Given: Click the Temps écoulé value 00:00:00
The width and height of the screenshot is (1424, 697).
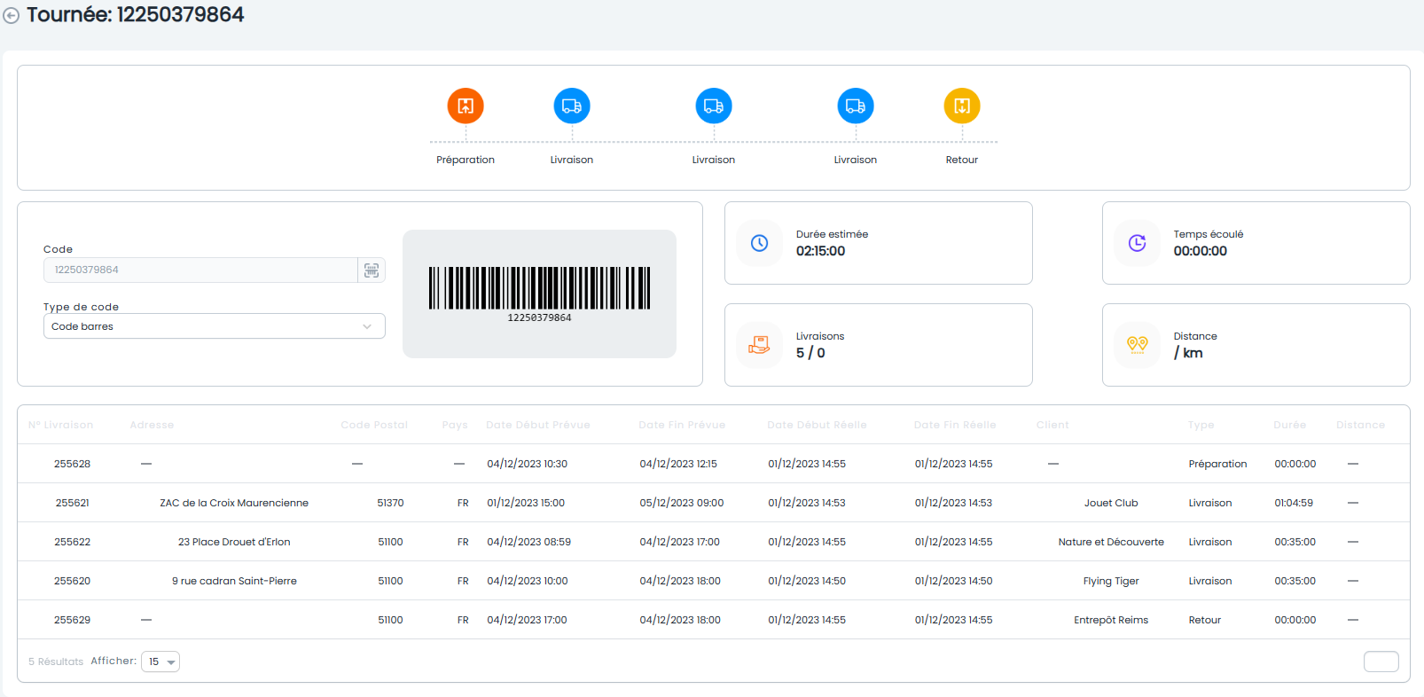Looking at the screenshot, I should click(x=1200, y=251).
